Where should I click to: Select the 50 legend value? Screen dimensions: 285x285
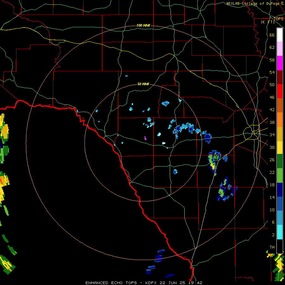(x=272, y=85)
